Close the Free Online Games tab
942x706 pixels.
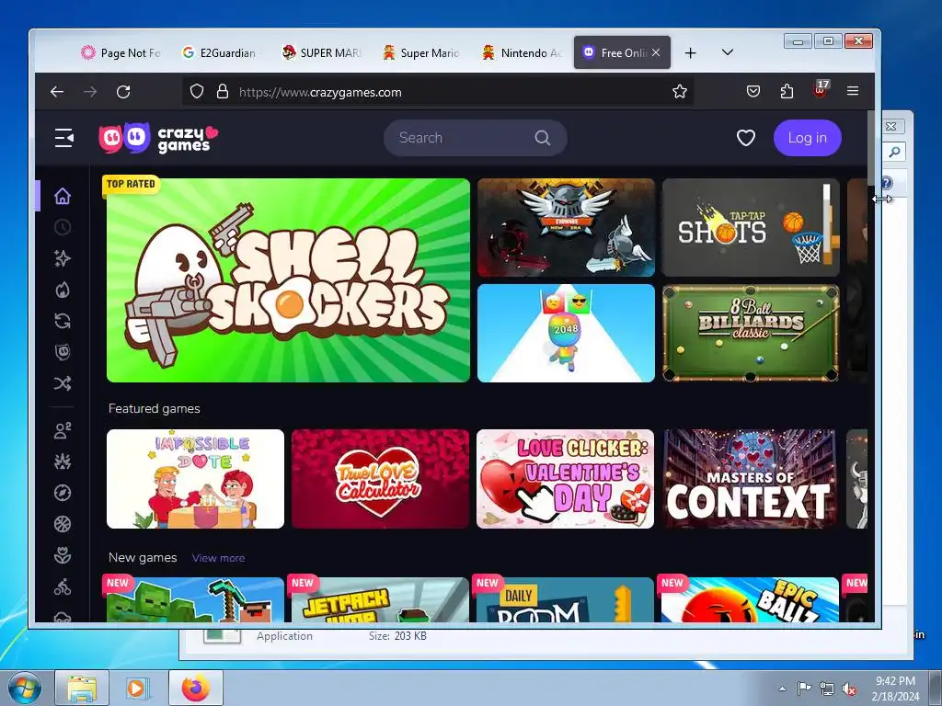(x=656, y=52)
